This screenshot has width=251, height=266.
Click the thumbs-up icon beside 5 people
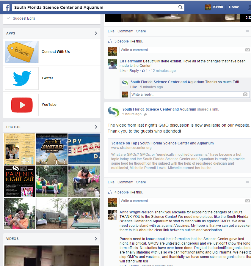[110, 41]
